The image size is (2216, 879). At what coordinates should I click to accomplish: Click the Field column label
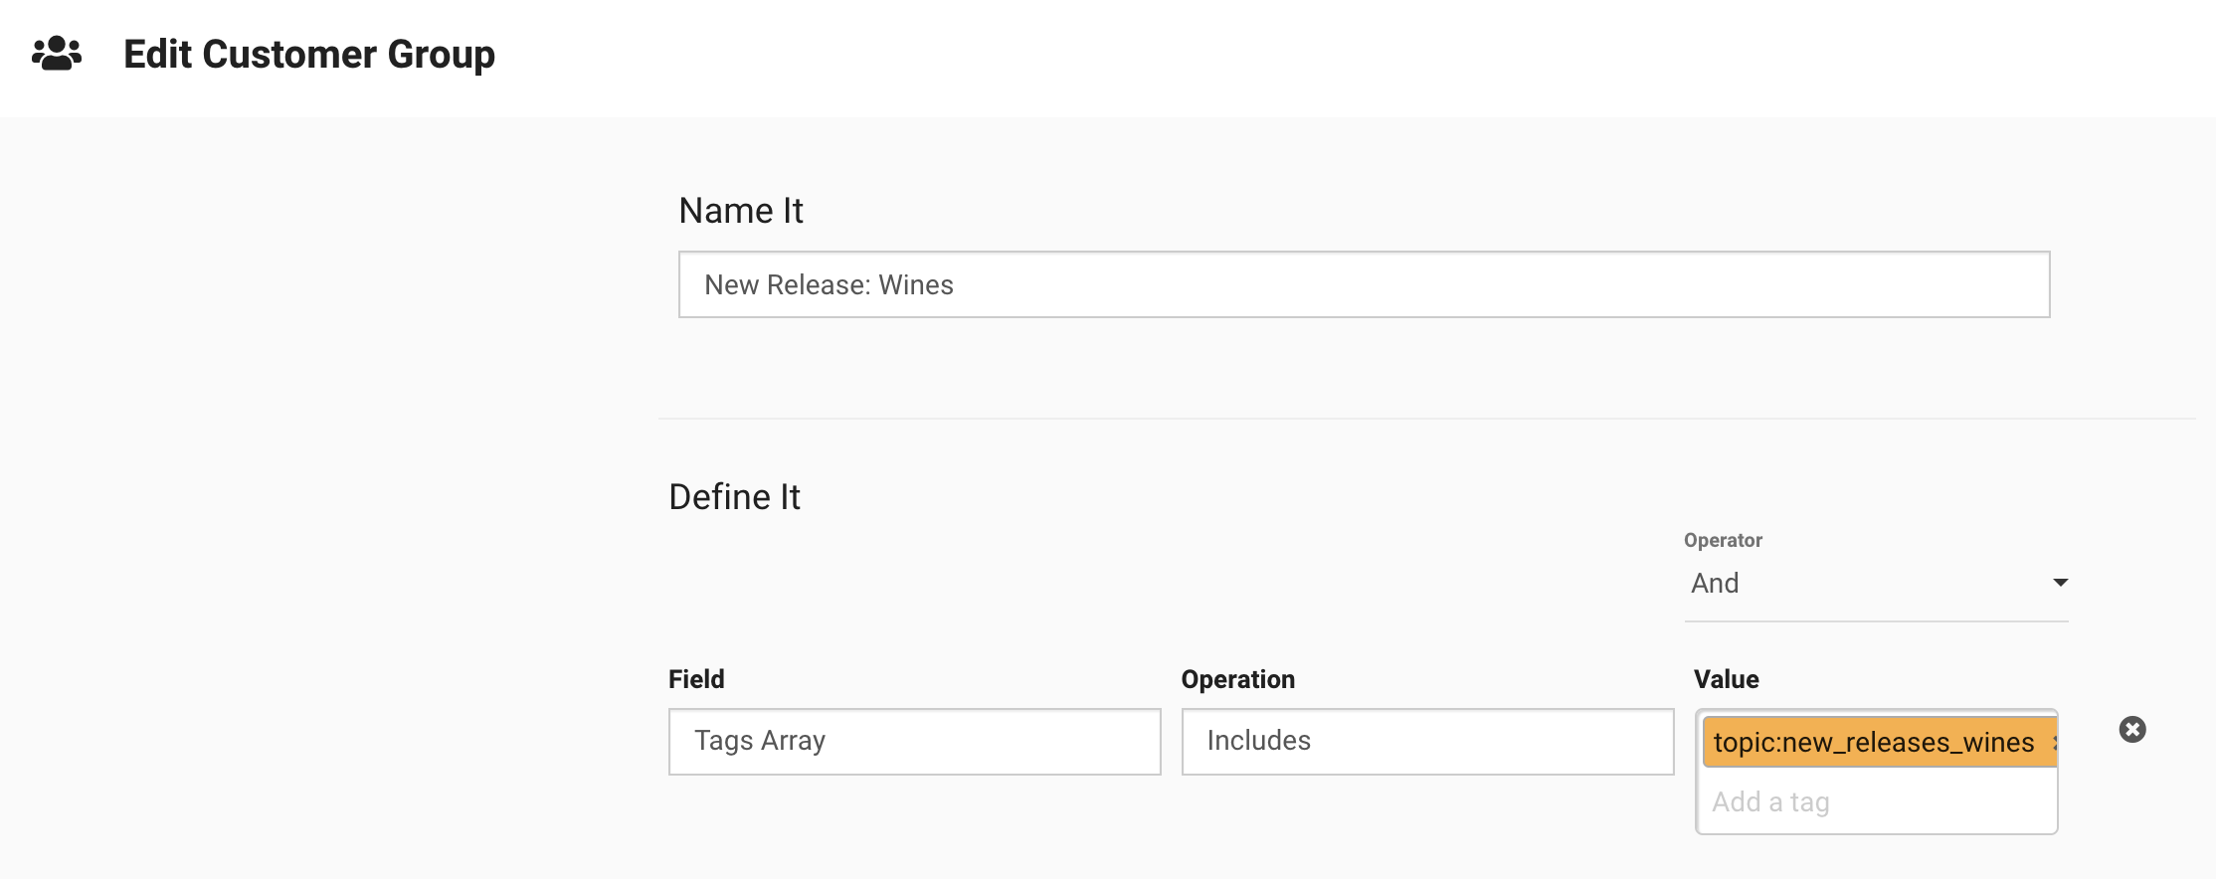tap(696, 679)
